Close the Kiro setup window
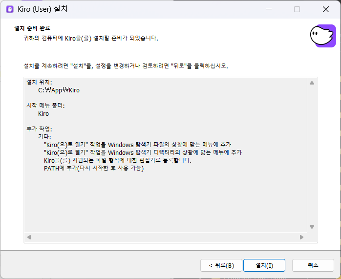Screen dimensions: 341x279 (x=326, y=9)
